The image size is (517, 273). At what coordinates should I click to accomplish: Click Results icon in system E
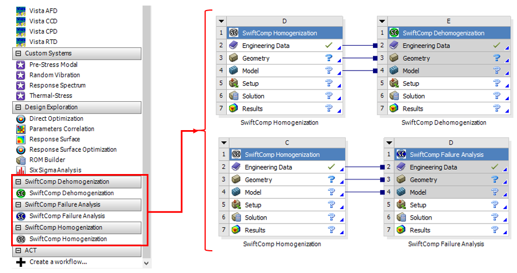(x=394, y=108)
